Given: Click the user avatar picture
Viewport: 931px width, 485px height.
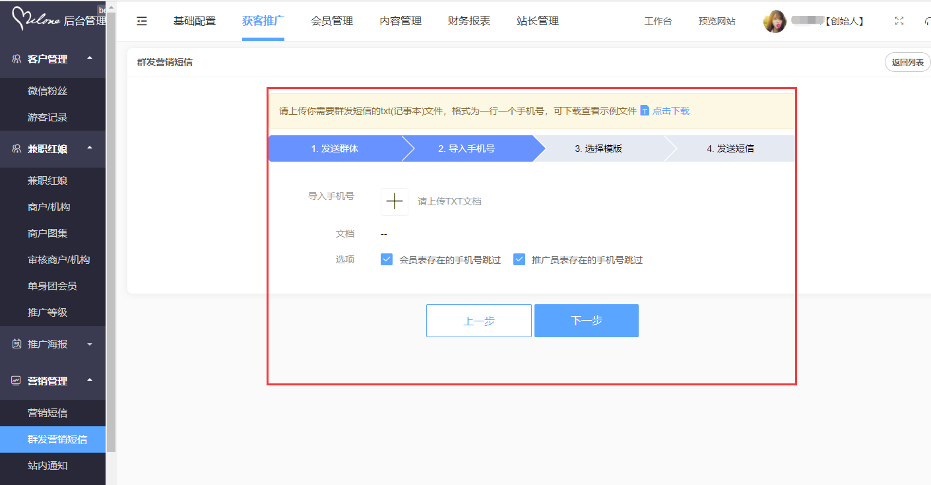Looking at the screenshot, I should tap(775, 21).
